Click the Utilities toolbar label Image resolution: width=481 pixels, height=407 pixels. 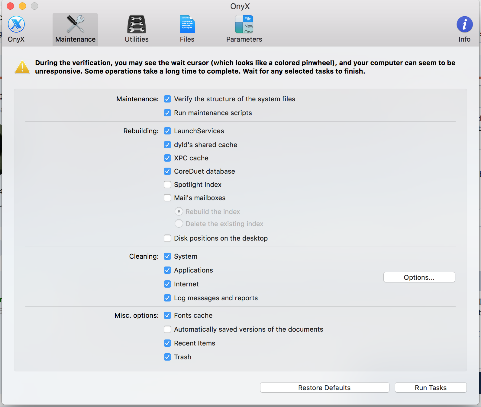pyautogui.click(x=137, y=39)
